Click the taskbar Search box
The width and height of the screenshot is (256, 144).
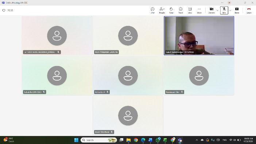99,140
